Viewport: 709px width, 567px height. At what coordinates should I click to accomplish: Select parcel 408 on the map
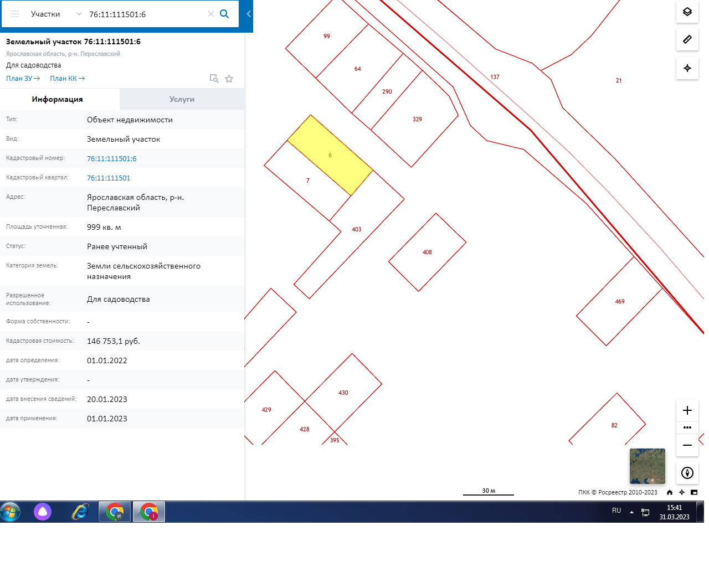(x=427, y=252)
